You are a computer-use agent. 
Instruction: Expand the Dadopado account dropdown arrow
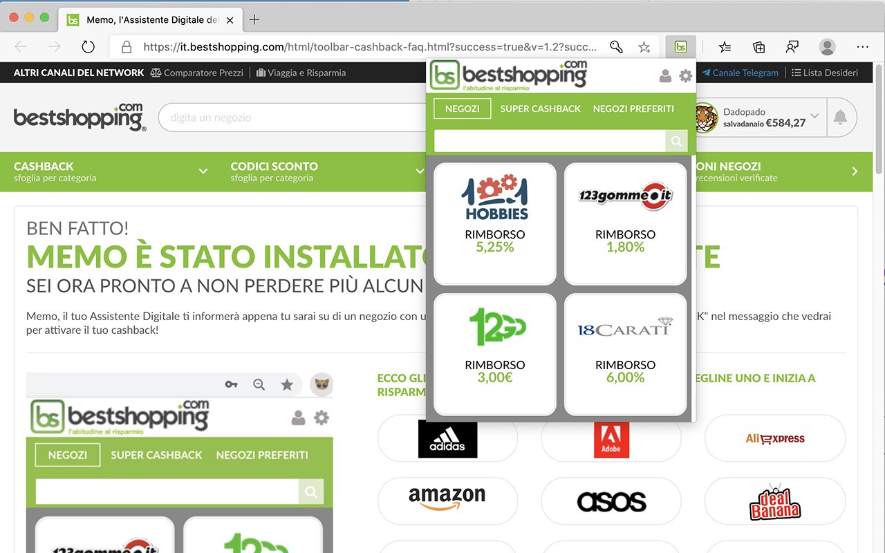(814, 116)
